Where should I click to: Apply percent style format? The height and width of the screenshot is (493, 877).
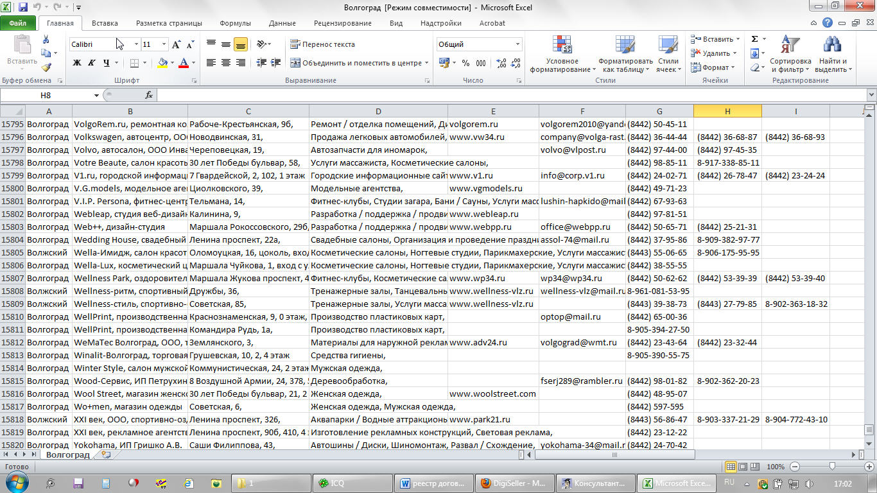click(465, 63)
